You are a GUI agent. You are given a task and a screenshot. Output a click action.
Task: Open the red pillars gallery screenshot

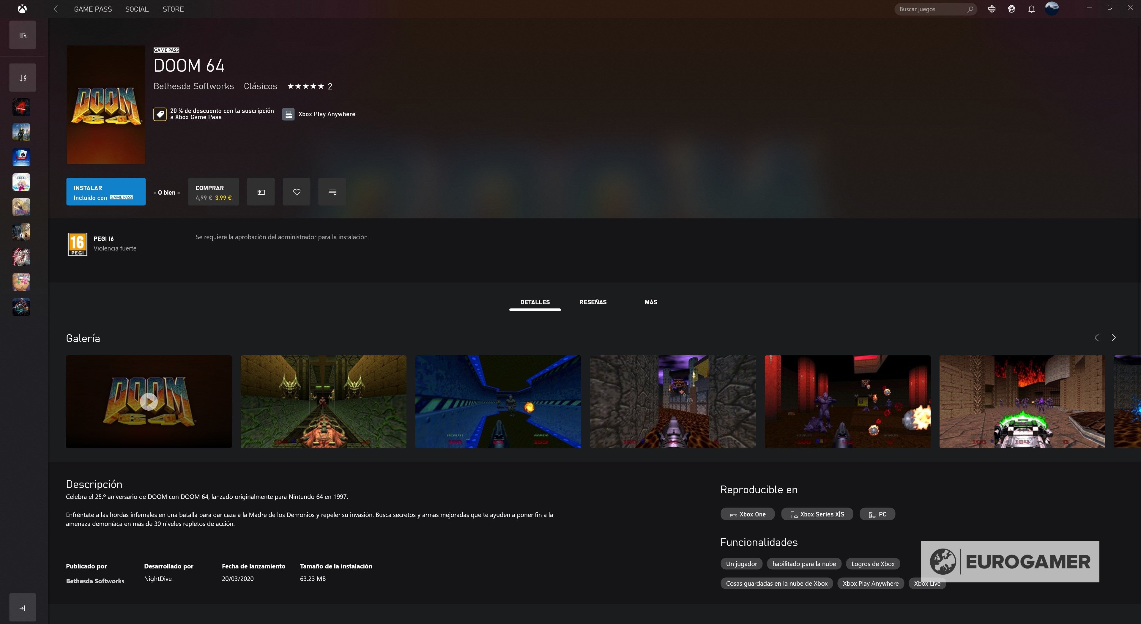click(848, 402)
